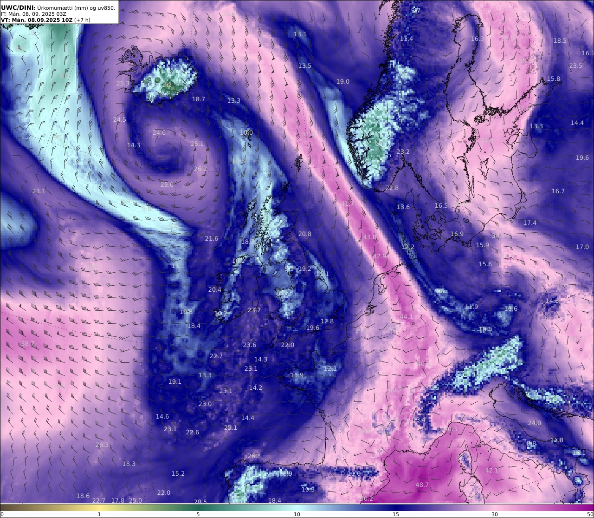Click the 26.8 value on the map
The height and width of the screenshot is (518, 594).
coord(254,456)
